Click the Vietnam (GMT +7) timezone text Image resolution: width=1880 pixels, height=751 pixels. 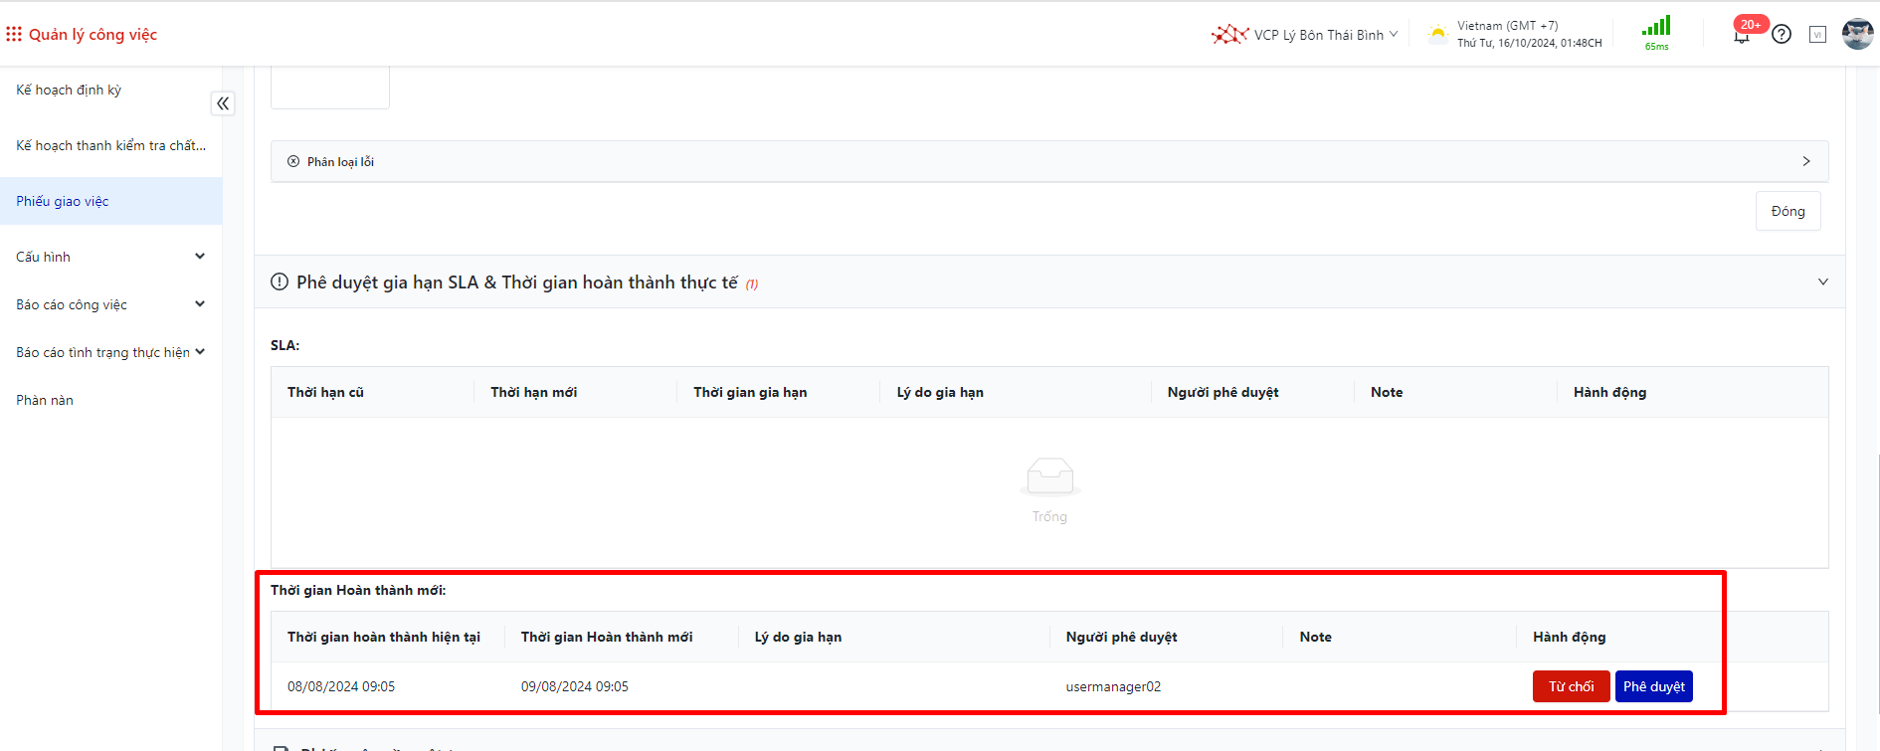[1507, 26]
